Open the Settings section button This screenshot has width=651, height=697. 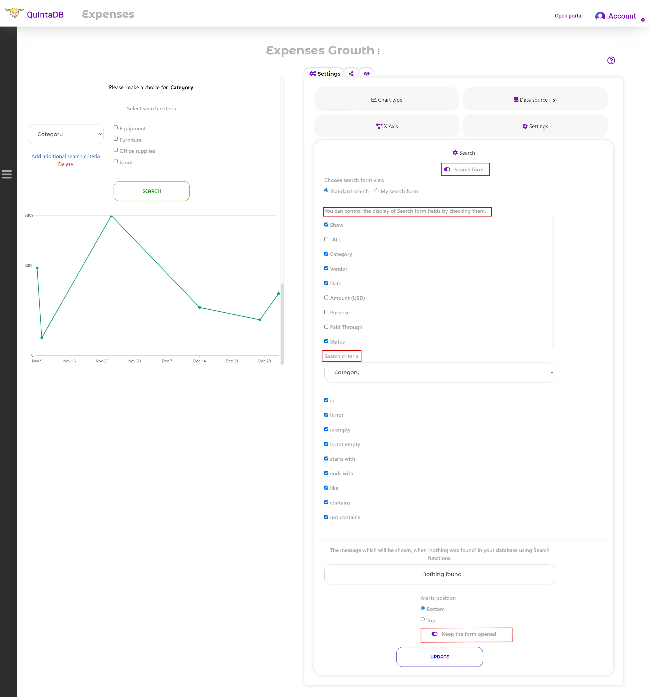[535, 126]
